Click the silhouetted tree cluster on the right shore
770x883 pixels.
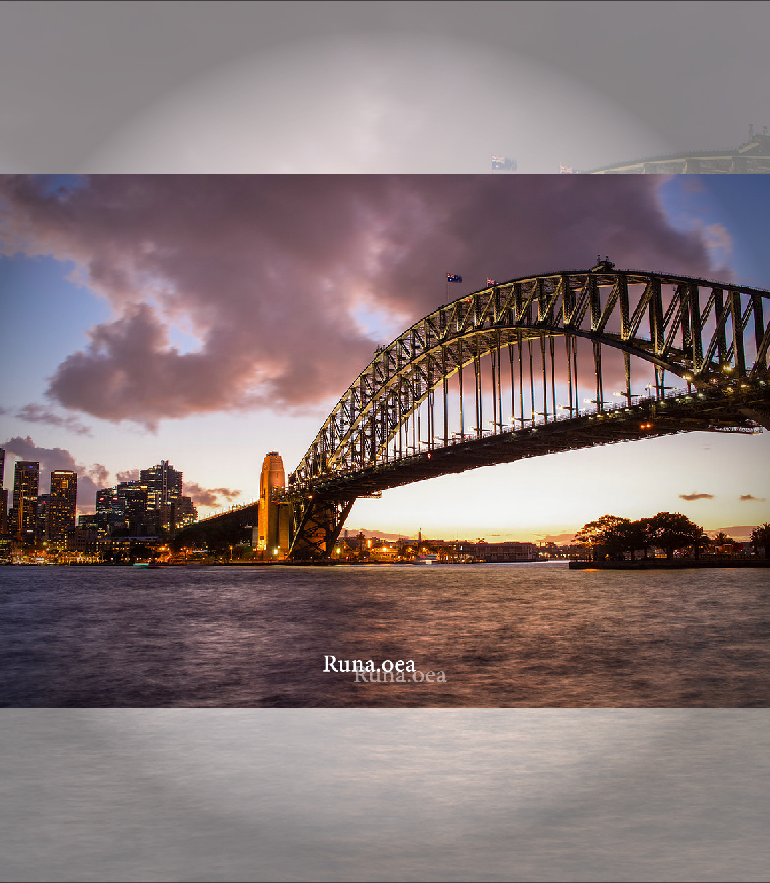pyautogui.click(x=639, y=533)
